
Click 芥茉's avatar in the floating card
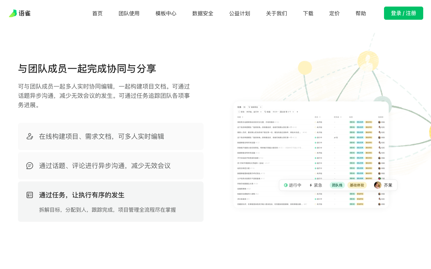coord(378,185)
